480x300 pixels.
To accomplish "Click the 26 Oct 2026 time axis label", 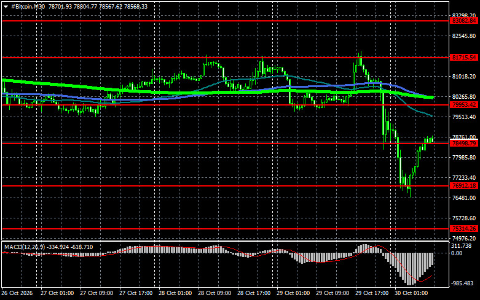I will [17, 293].
